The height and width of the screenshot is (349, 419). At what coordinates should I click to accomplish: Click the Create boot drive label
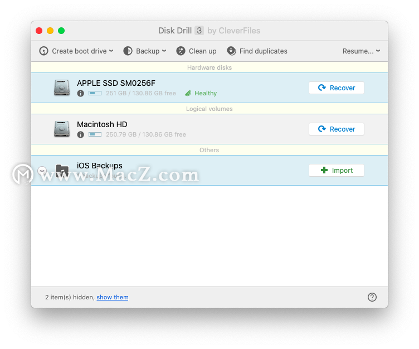[79, 51]
